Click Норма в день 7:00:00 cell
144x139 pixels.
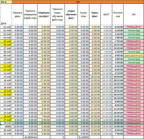pos(18,38)
